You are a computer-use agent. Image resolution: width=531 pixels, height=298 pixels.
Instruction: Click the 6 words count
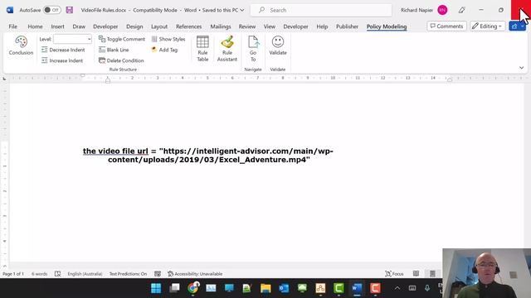[39, 274]
